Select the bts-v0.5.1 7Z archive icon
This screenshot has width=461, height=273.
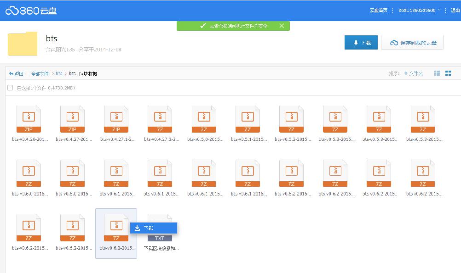[x=248, y=119]
